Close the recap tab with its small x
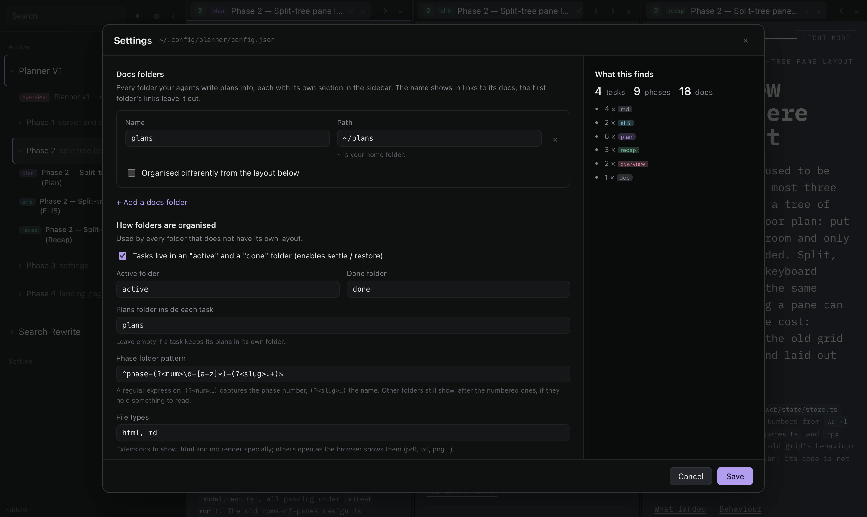Screen dimensions: 867x517 pyautogui.click(x=819, y=11)
